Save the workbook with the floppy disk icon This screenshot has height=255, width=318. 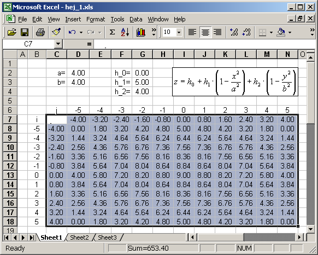25,32
